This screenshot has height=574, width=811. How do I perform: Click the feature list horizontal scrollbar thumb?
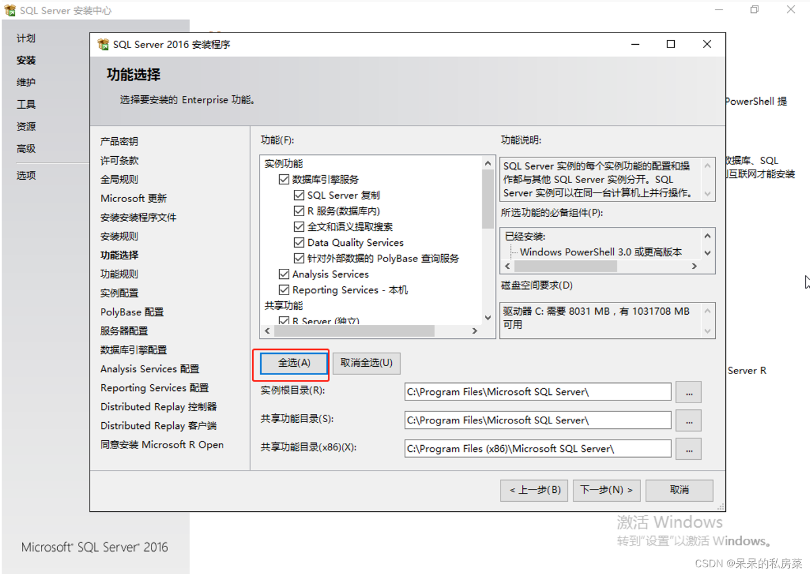(x=354, y=331)
